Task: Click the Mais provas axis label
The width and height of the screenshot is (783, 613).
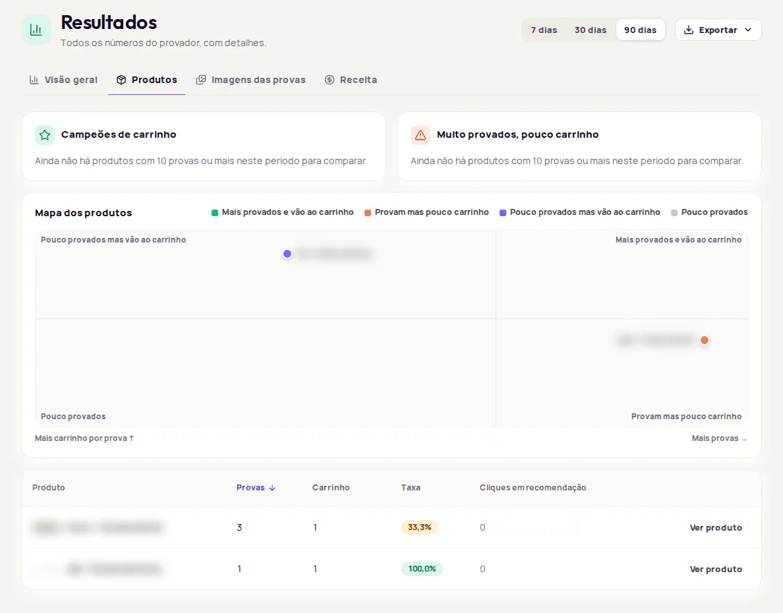Action: (719, 438)
